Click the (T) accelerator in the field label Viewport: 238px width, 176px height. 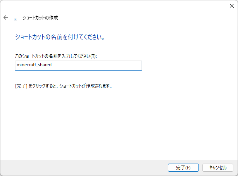(93, 57)
